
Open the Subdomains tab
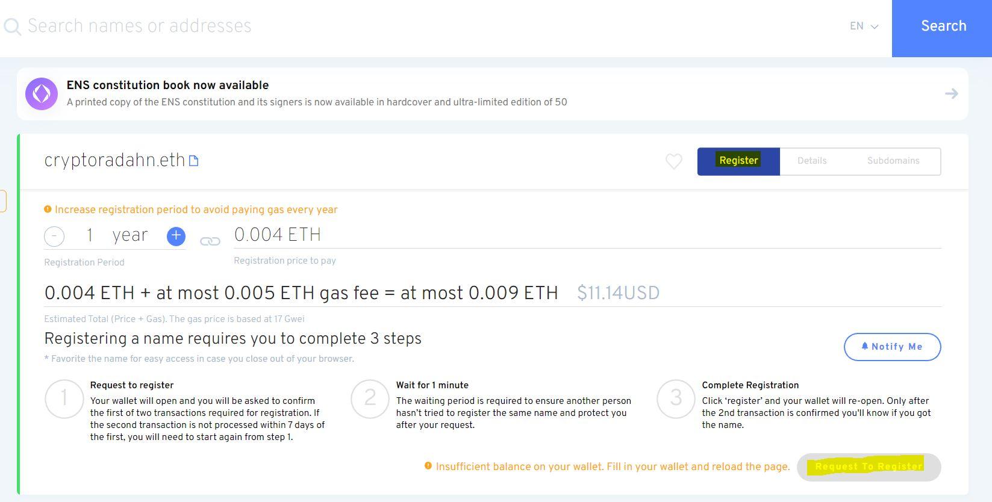click(x=893, y=161)
